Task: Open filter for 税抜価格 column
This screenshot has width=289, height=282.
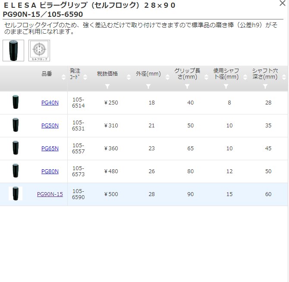Action: [x=107, y=86]
